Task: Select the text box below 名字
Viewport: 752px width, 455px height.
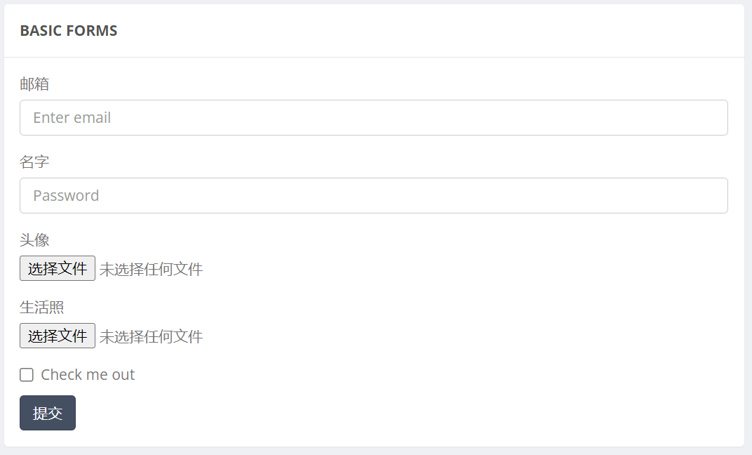Action: (373, 195)
